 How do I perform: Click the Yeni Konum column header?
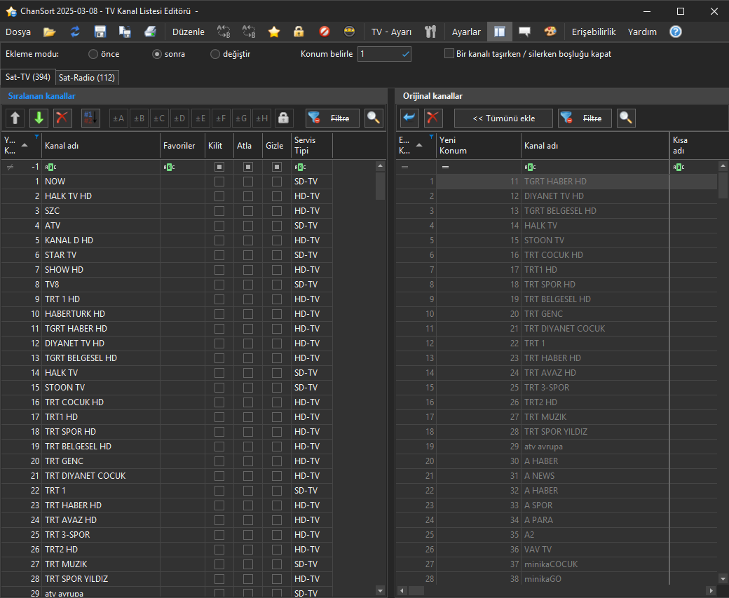(479, 145)
